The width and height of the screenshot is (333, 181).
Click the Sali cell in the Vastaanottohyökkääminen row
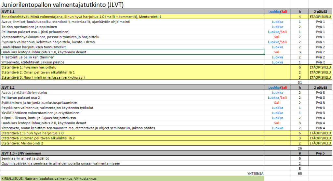point(277,37)
